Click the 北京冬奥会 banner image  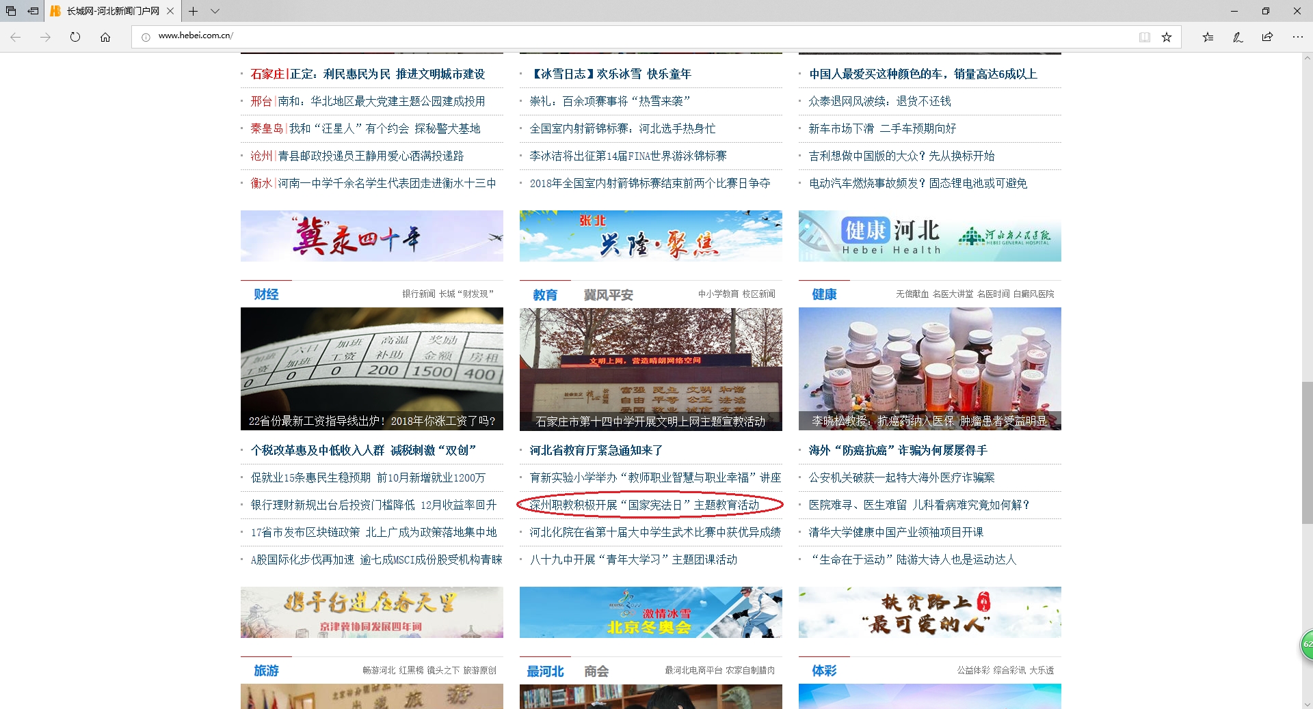650,612
